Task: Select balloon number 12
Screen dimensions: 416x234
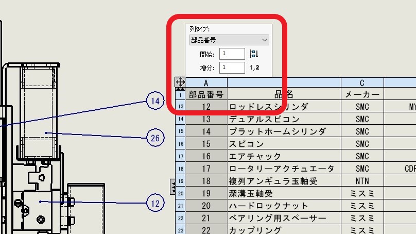Action: [x=155, y=203]
